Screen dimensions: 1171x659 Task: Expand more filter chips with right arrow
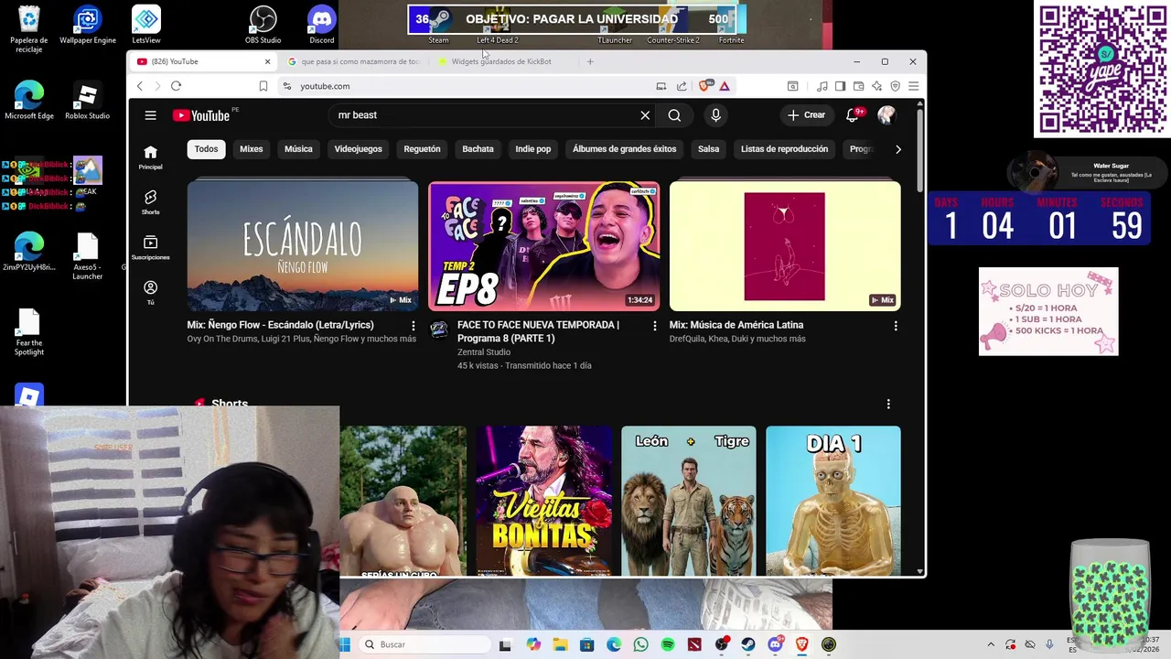tap(897, 149)
